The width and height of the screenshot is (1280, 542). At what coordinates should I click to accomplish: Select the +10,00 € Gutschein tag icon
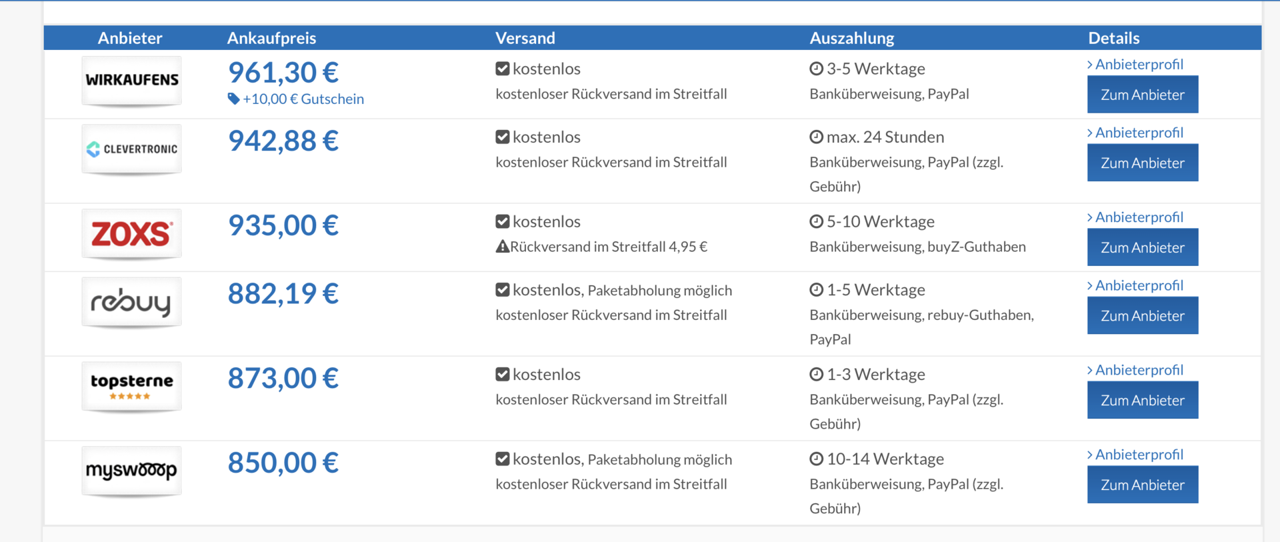point(233,99)
